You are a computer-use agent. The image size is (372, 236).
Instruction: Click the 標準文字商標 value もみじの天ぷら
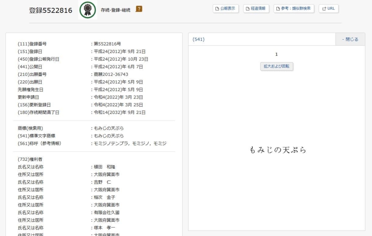(109, 136)
